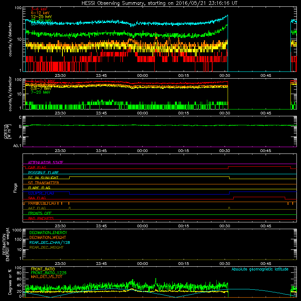
Task: Click the DECIMATION_ENERGY legend label
Action: [48, 233]
